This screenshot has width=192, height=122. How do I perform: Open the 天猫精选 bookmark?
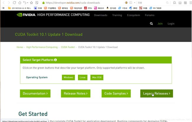point(50,8)
